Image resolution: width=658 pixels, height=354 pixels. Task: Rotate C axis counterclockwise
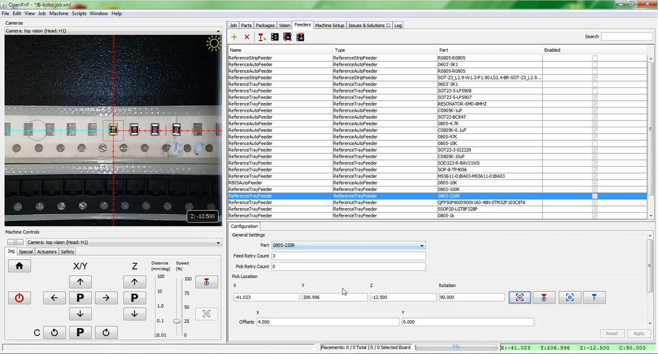point(54,333)
